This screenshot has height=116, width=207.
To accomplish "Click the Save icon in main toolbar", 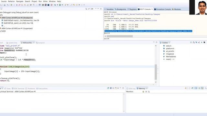I will pos(5,5).
